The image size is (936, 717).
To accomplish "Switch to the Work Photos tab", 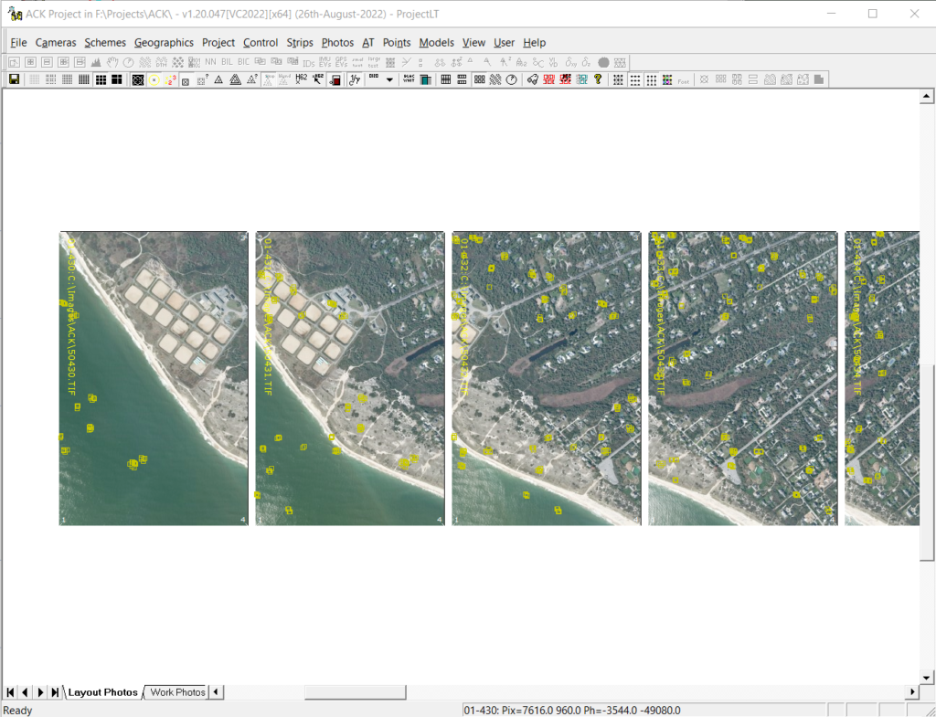I will point(177,692).
